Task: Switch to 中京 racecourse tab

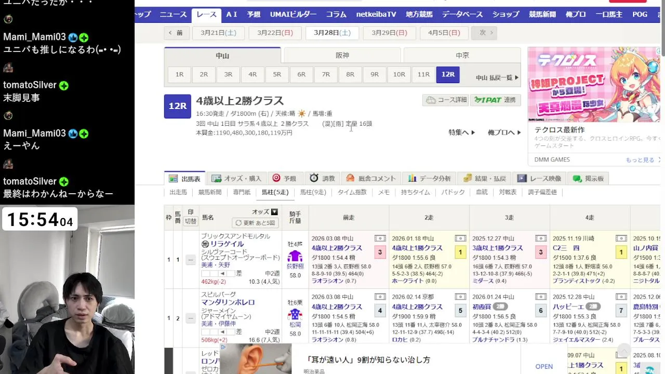Action: click(x=462, y=56)
